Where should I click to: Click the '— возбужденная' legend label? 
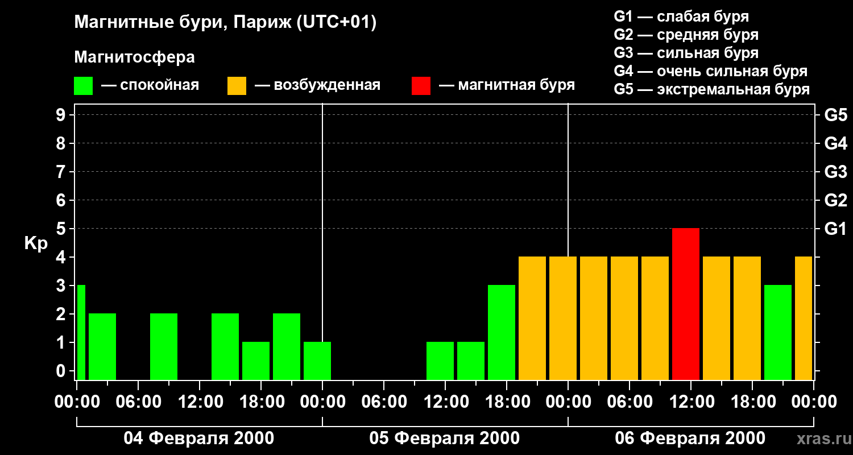click(317, 85)
